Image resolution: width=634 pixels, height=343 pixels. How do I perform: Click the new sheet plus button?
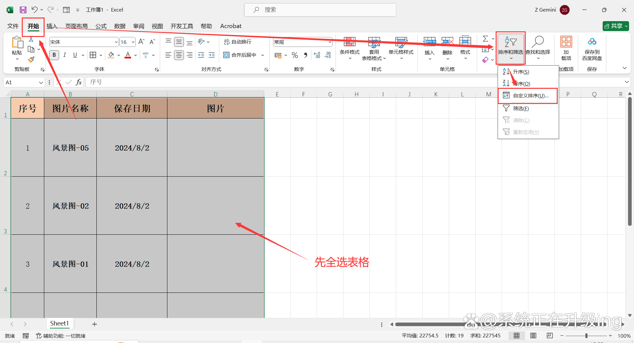94,324
